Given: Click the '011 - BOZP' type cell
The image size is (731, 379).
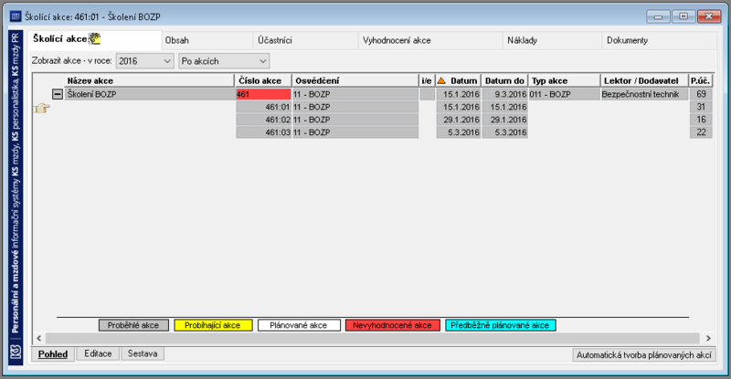Looking at the screenshot, I should [x=564, y=94].
